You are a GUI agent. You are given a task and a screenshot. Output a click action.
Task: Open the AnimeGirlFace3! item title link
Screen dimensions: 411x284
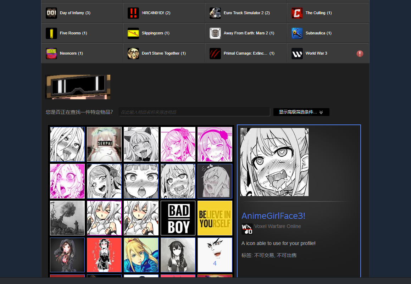click(x=273, y=216)
